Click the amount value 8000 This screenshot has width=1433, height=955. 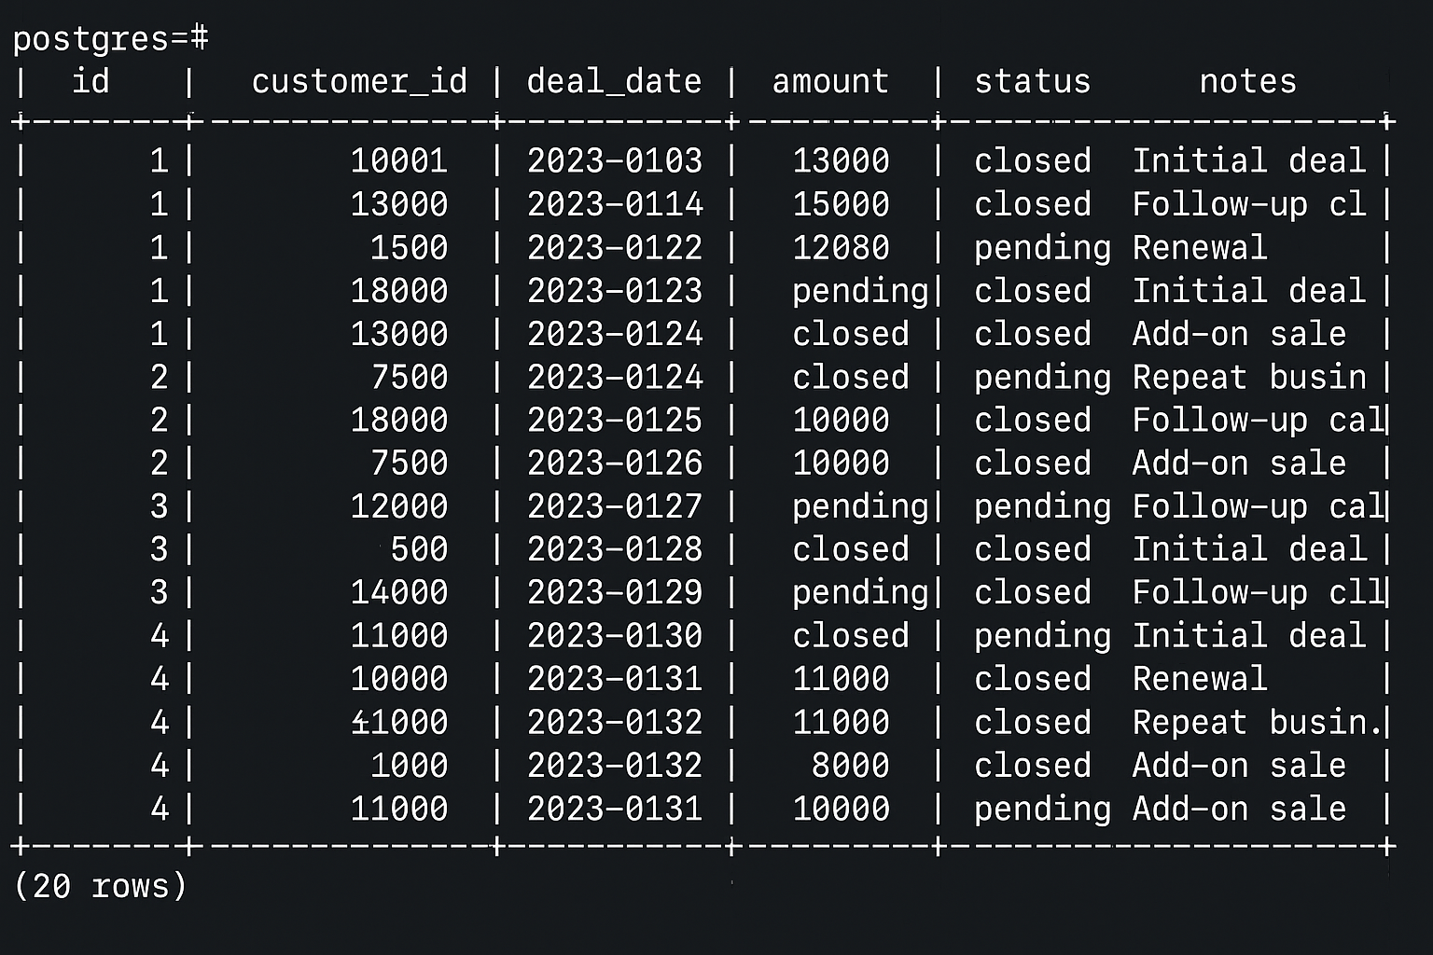pos(850,766)
